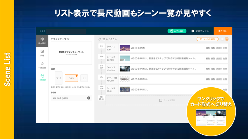248x139 pixels.
Task: Select the 16:9 aspect ratio
Action: [x=71, y=78]
